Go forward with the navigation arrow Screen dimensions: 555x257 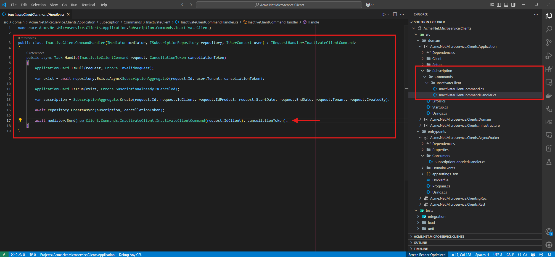[190, 5]
